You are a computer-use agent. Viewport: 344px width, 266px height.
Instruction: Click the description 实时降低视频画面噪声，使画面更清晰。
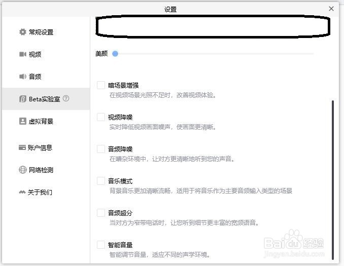pos(162,127)
